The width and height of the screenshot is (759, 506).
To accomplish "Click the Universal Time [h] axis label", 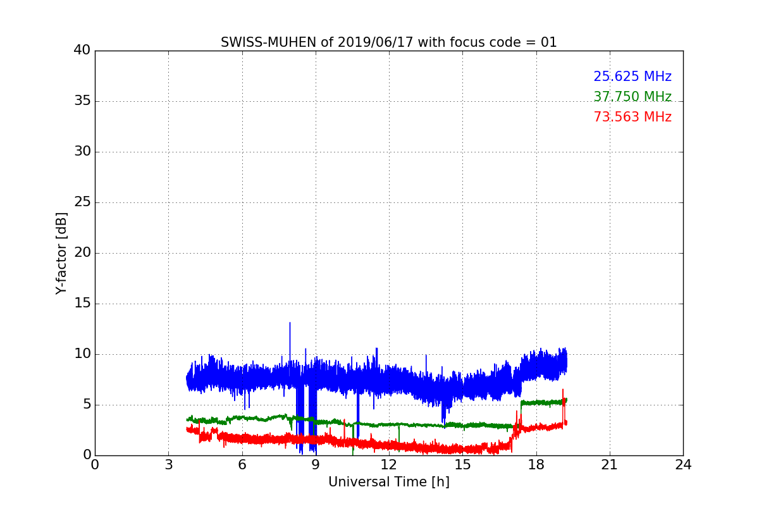I will tap(388, 482).
